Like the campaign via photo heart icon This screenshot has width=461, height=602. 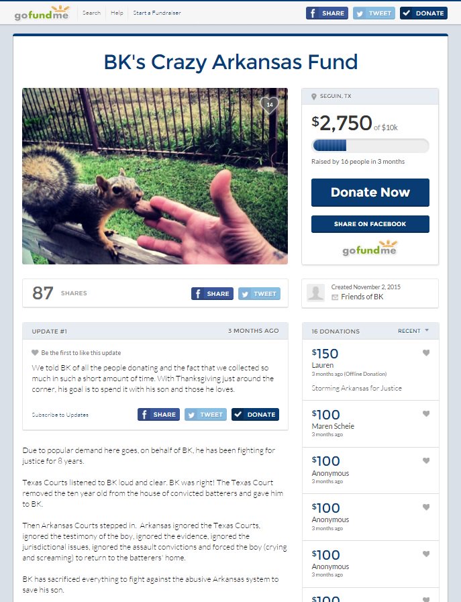[270, 105]
